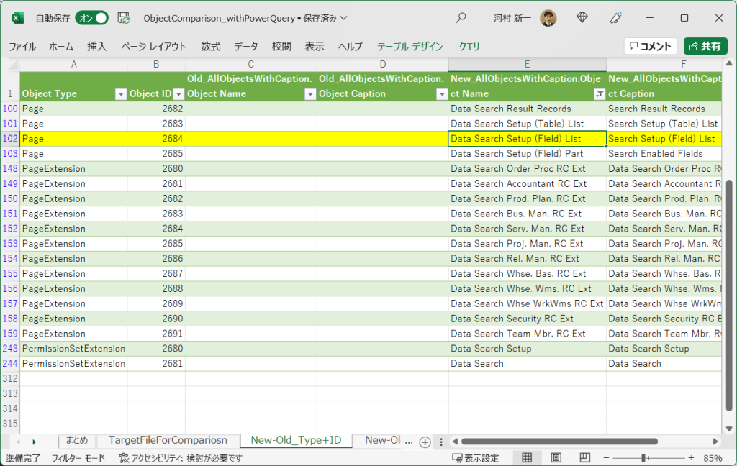This screenshot has width=737, height=466.
Task: Select cell "Search Enabled Fields"
Action: coord(664,154)
